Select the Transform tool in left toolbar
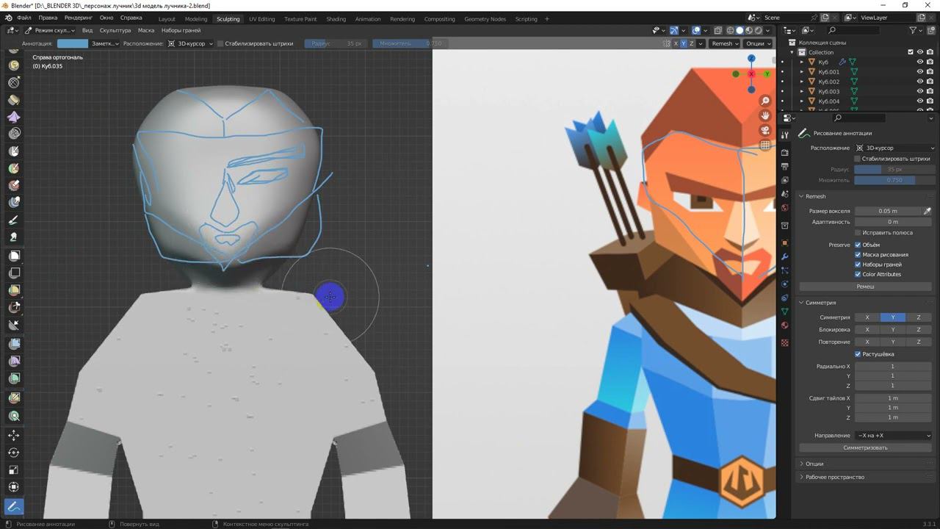 point(14,486)
